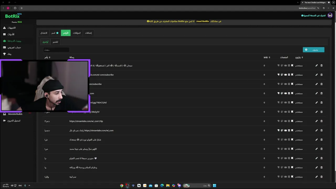Screen dimensions: 336x189
Task: Delete the discord.gg command row
Action: (322, 102)
